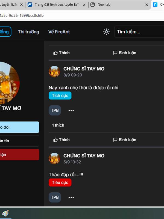Viewport: 164px width, 219px height.
Task: Close the New tab browser tab
Action: tap(147, 5)
